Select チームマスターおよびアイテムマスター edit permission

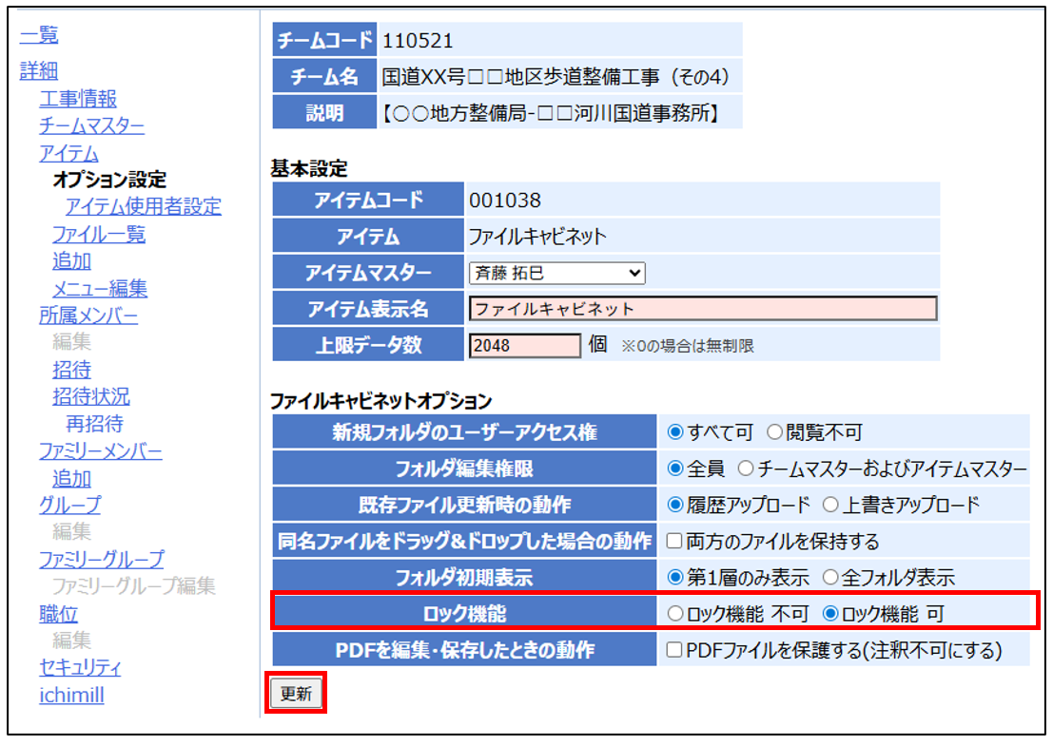coord(746,469)
